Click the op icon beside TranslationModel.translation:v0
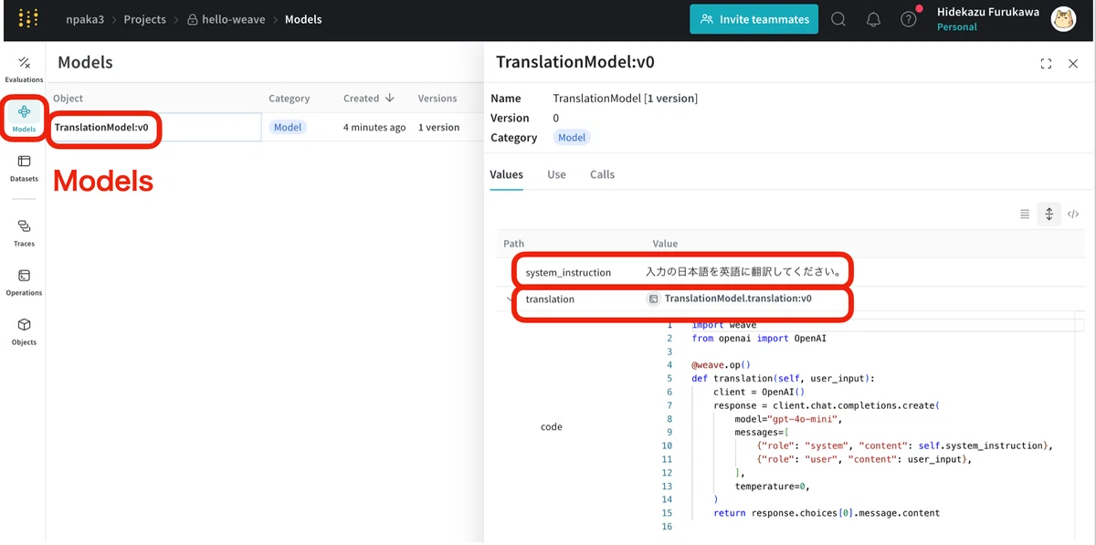 click(653, 299)
